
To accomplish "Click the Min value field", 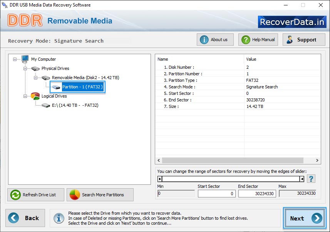I will tap(176, 193).
